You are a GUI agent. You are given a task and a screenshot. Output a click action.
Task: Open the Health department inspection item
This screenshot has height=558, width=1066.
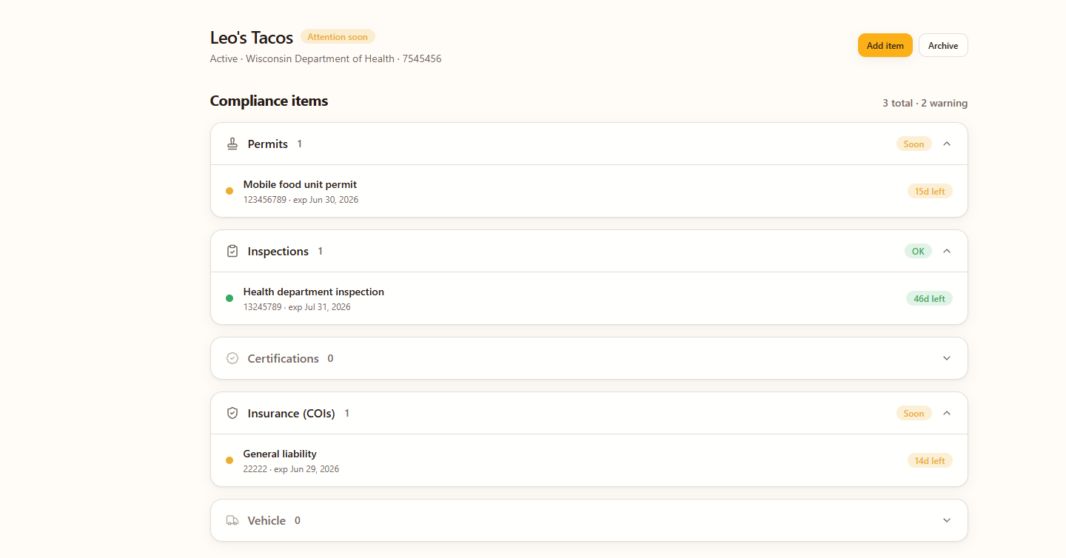tap(589, 298)
